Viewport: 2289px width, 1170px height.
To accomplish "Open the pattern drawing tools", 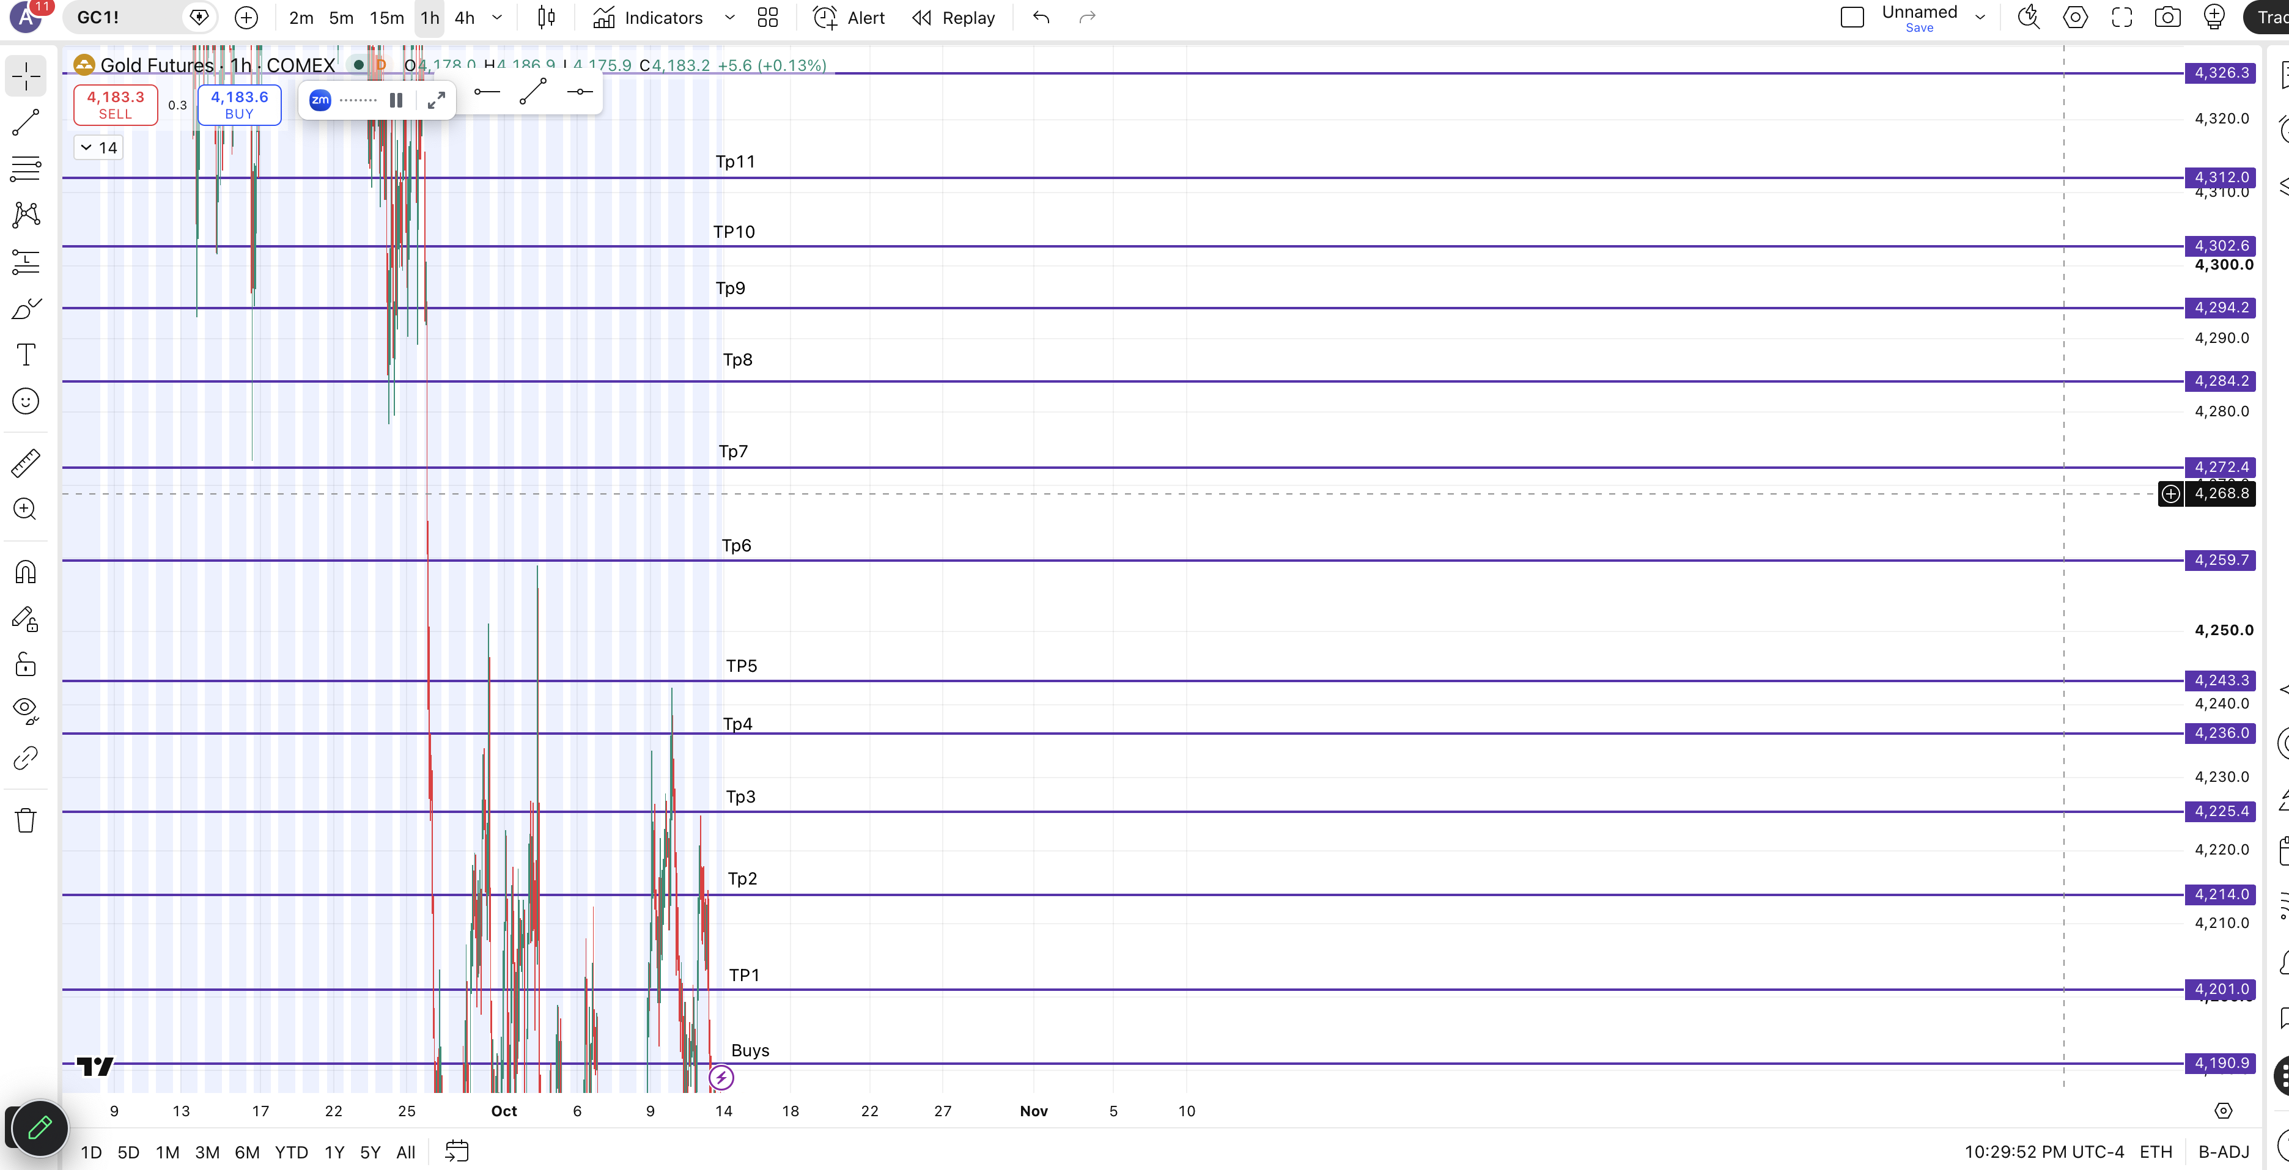I will click(26, 214).
